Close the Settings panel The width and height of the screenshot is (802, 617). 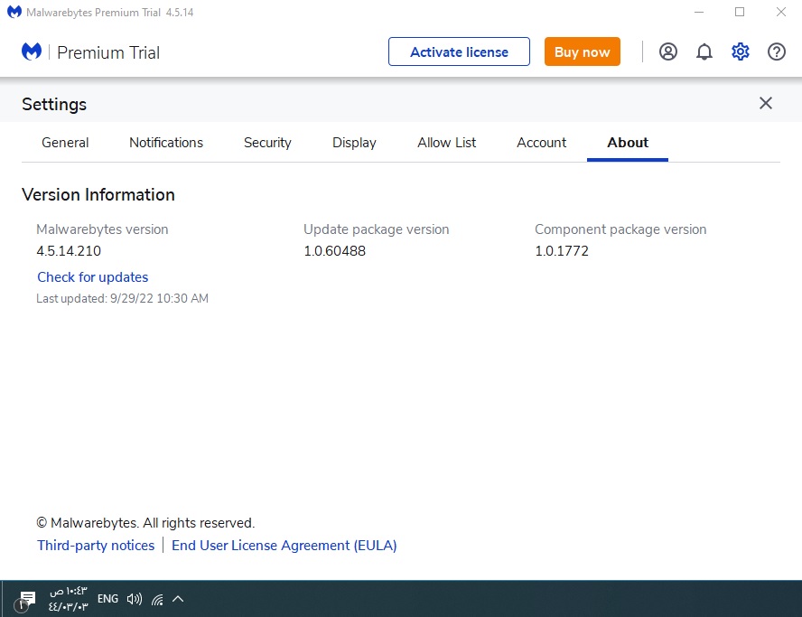click(x=766, y=103)
